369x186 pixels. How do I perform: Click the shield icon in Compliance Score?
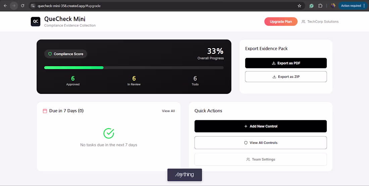coord(50,54)
